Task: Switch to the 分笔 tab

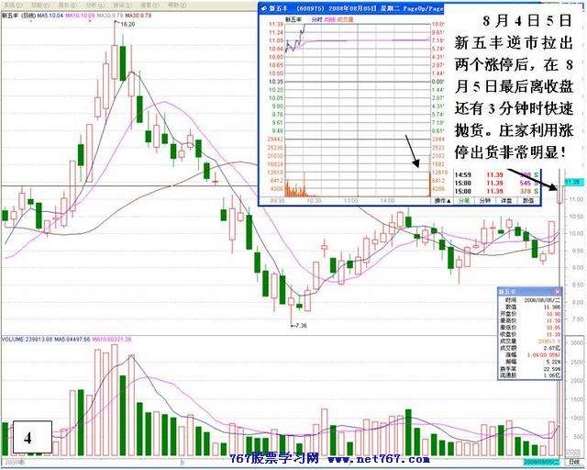Action: (x=463, y=200)
